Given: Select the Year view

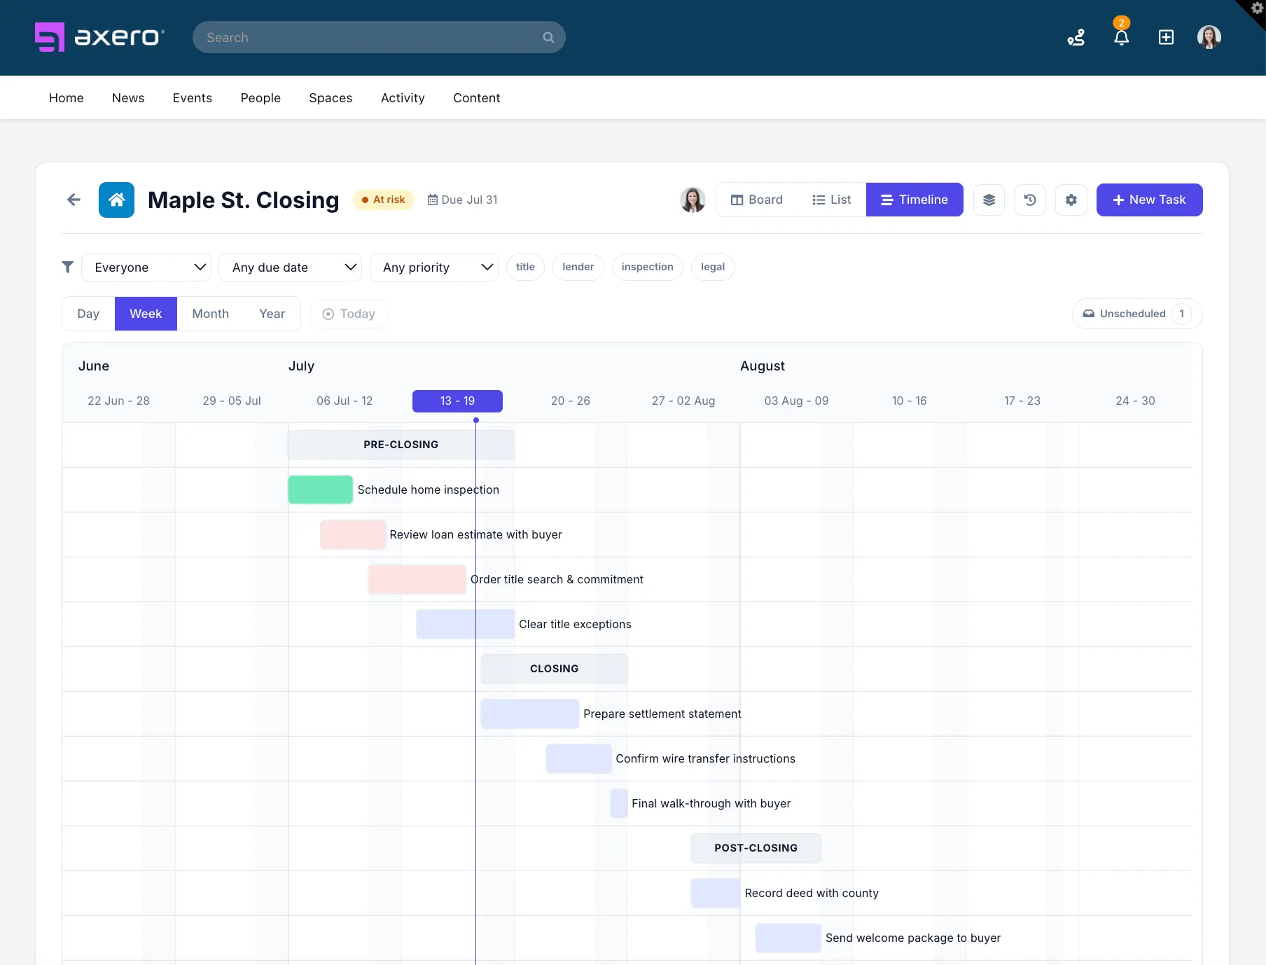Looking at the screenshot, I should click(x=272, y=314).
